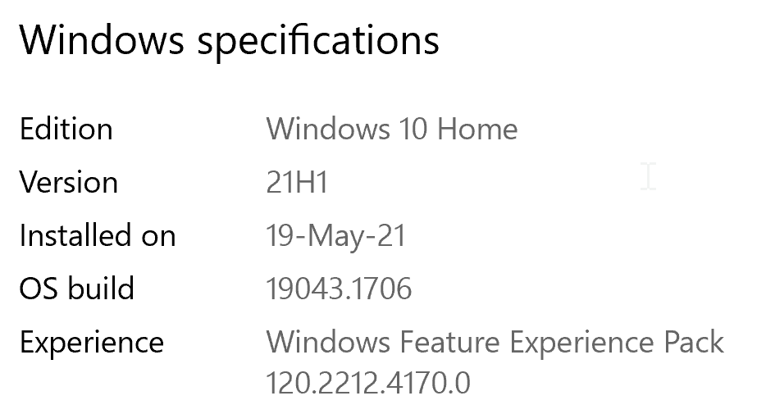The image size is (766, 414).
Task: Click the Windows Feature Experience Pack text
Action: (495, 342)
